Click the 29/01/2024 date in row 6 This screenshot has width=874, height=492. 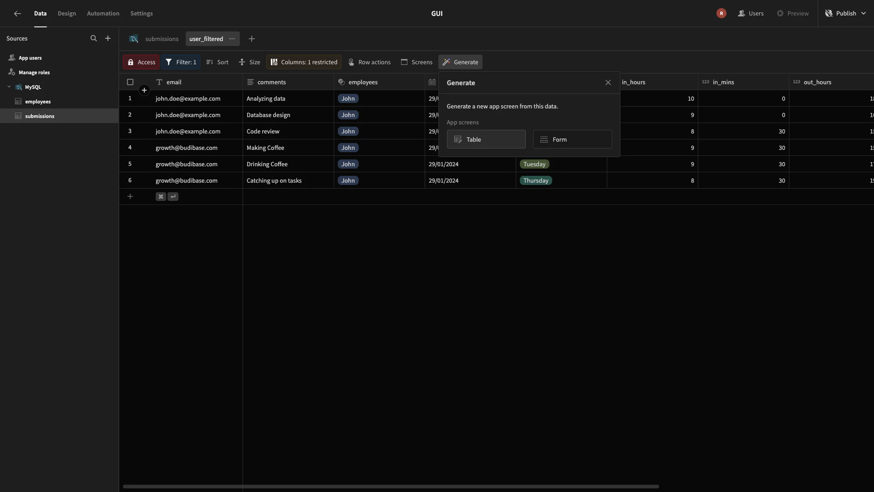443,181
